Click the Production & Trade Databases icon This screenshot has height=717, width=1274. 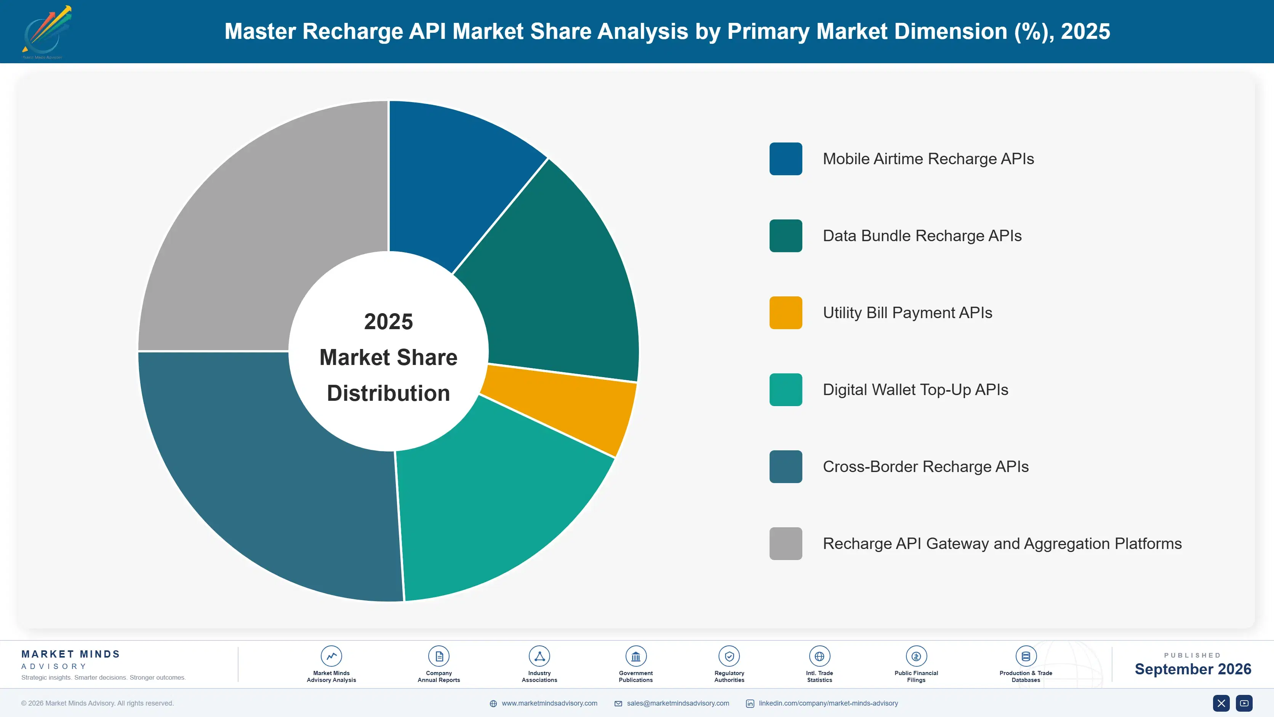pos(1026,656)
